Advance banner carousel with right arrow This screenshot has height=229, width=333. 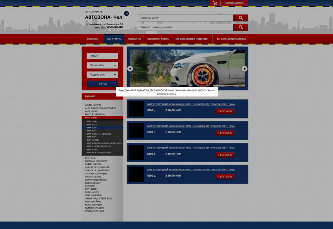click(x=245, y=69)
